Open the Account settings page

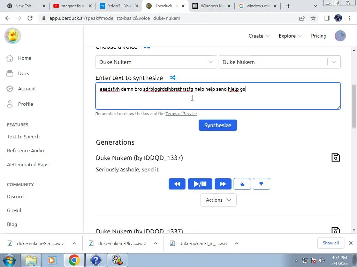point(21,89)
